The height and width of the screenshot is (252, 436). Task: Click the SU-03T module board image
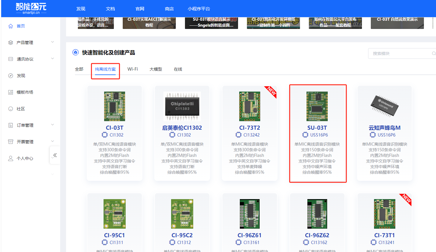pyautogui.click(x=317, y=106)
